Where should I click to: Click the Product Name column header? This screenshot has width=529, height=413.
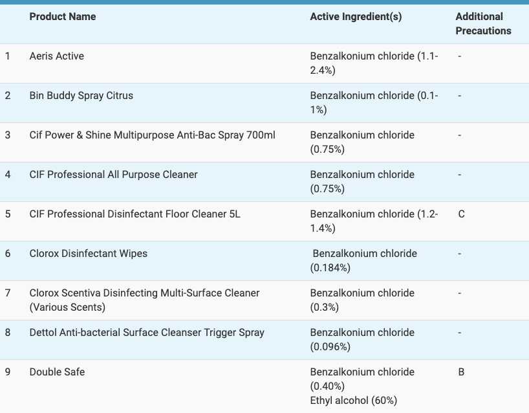[63, 17]
